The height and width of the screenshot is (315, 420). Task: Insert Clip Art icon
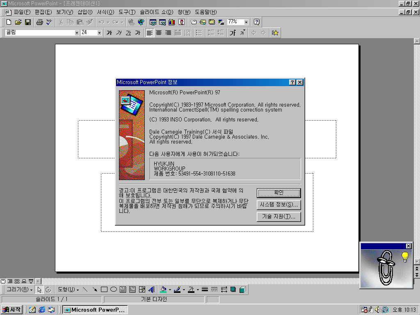[181, 22]
